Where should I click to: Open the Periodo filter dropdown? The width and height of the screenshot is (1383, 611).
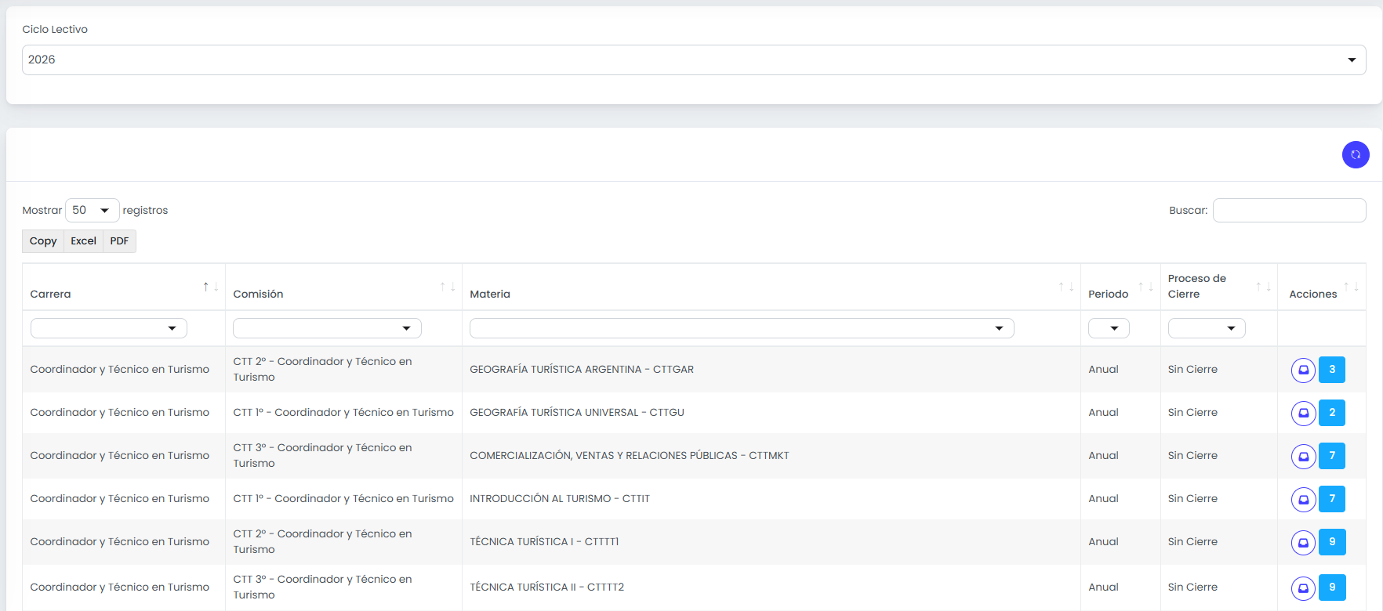[x=1109, y=328]
